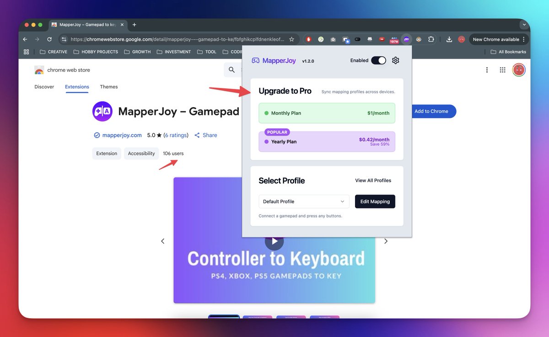Viewport: 549px width, 337px height.
Task: Click the red hand extension icon
Action: 309,39
